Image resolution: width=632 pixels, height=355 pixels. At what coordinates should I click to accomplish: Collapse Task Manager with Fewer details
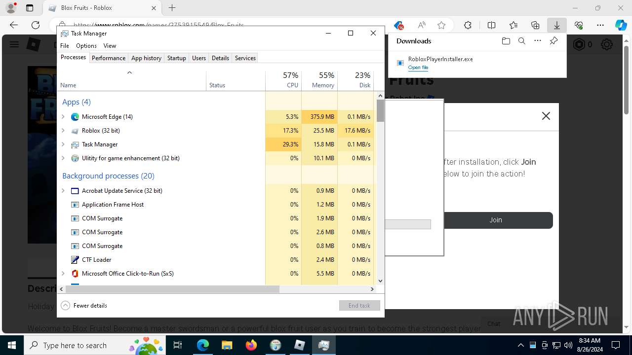[x=84, y=306]
